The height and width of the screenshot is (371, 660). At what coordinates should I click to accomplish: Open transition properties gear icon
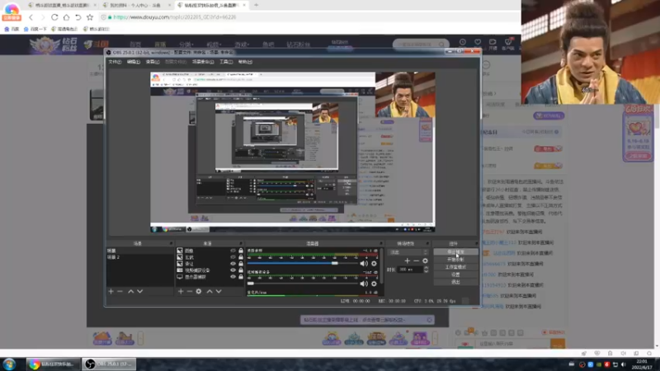425,261
